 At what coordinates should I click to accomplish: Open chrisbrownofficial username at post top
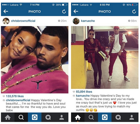coord(23,21)
